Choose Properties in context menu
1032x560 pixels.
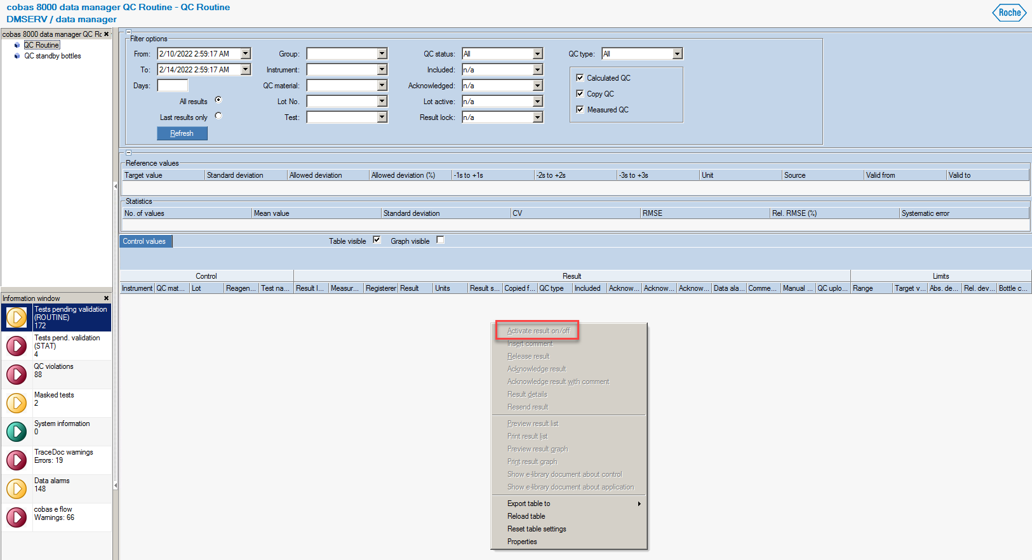(569, 542)
